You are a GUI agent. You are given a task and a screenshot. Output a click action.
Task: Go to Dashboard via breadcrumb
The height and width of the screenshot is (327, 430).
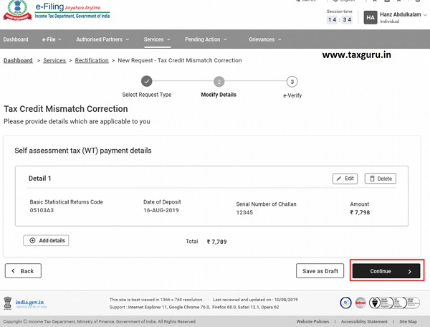[18, 60]
